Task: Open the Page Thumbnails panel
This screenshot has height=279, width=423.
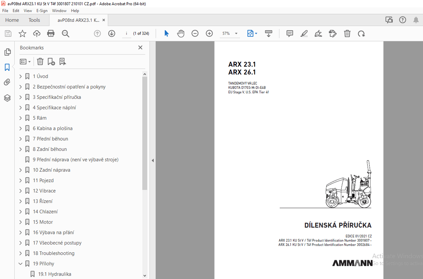Action: [x=7, y=52]
